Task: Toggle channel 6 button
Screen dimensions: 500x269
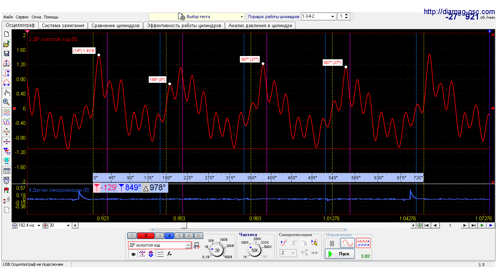Action: [189, 236]
